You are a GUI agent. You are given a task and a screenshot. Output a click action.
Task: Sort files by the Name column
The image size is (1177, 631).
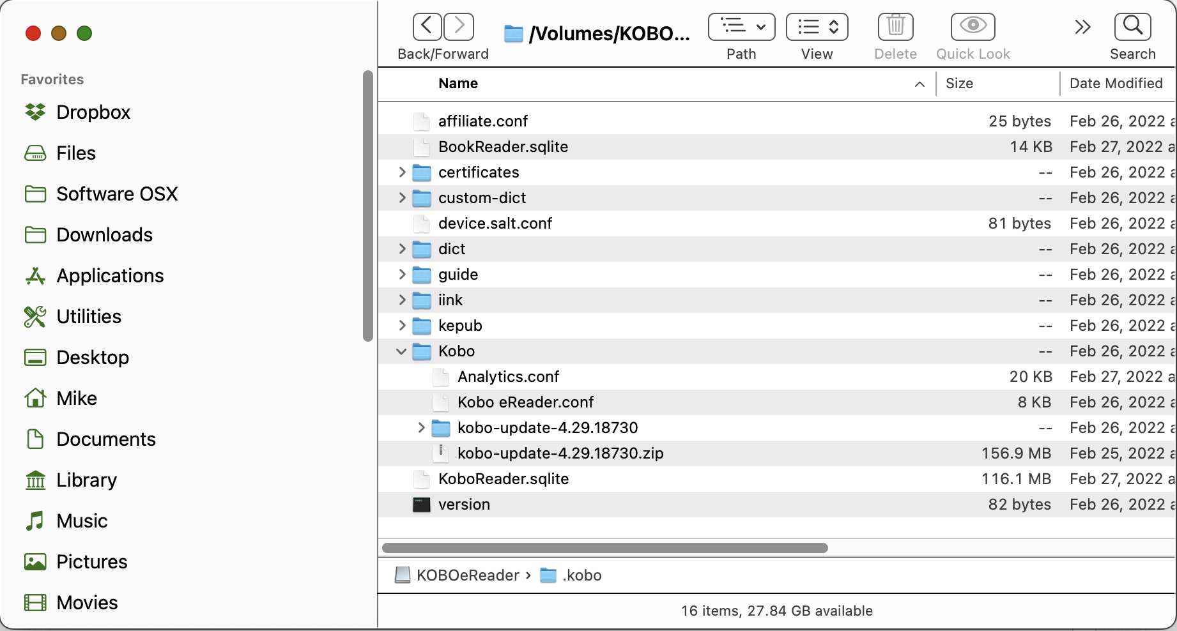click(x=458, y=84)
